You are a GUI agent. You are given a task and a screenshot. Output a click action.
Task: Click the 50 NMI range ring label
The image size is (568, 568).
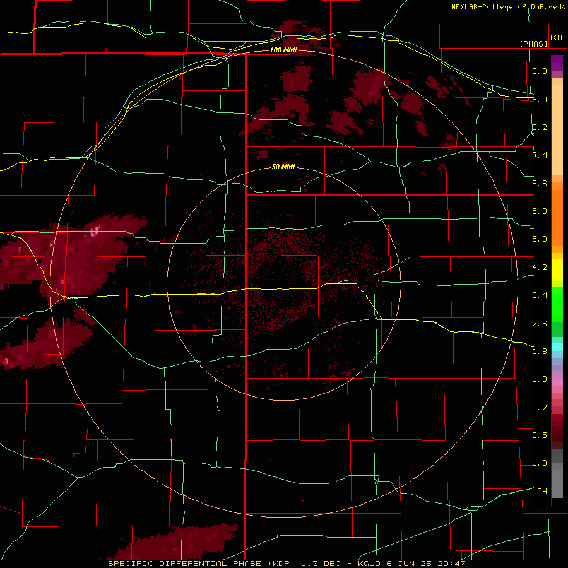[x=283, y=167]
